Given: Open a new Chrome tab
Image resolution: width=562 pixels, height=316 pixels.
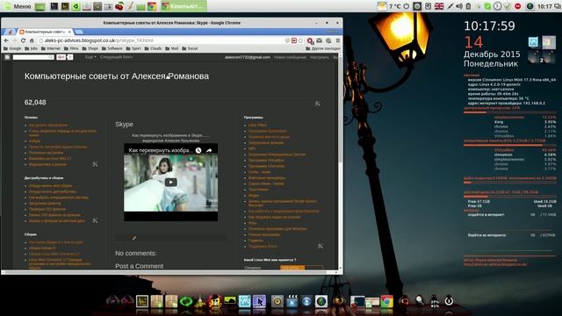Looking at the screenshot, I should click(79, 32).
